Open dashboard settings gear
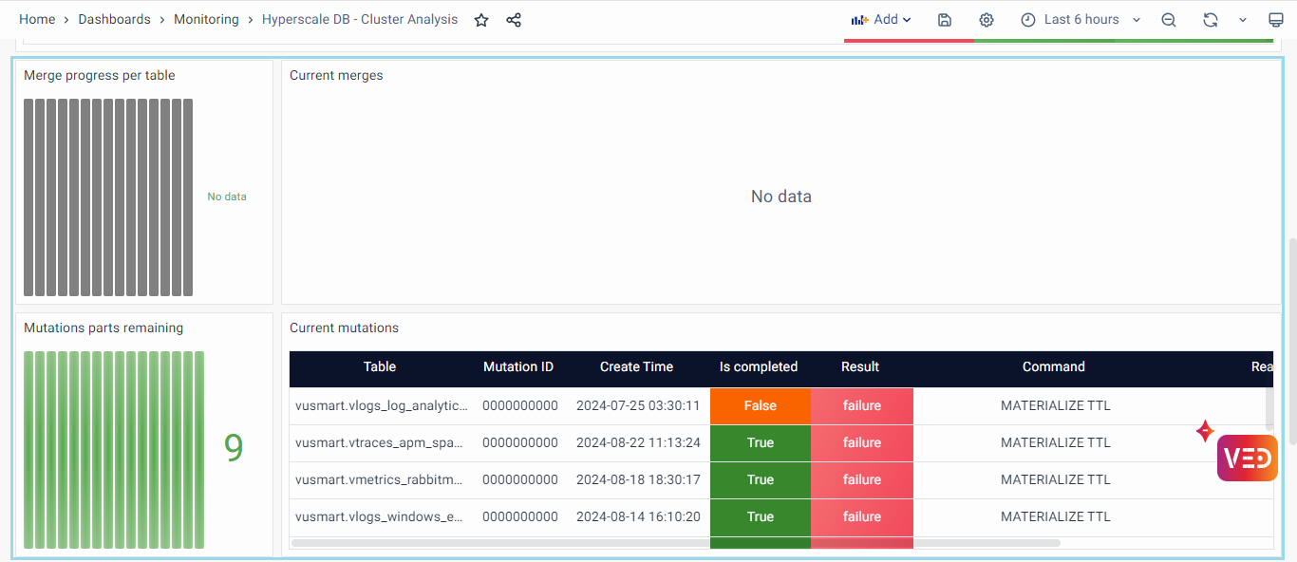The image size is (1297, 562). 987,20
